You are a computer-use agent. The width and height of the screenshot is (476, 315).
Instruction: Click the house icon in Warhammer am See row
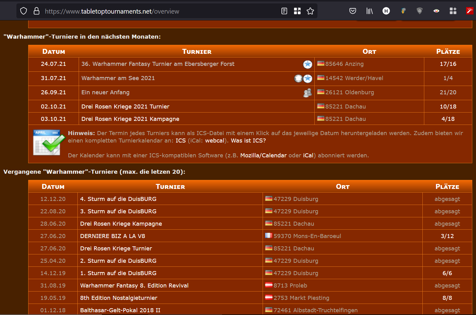click(298, 79)
